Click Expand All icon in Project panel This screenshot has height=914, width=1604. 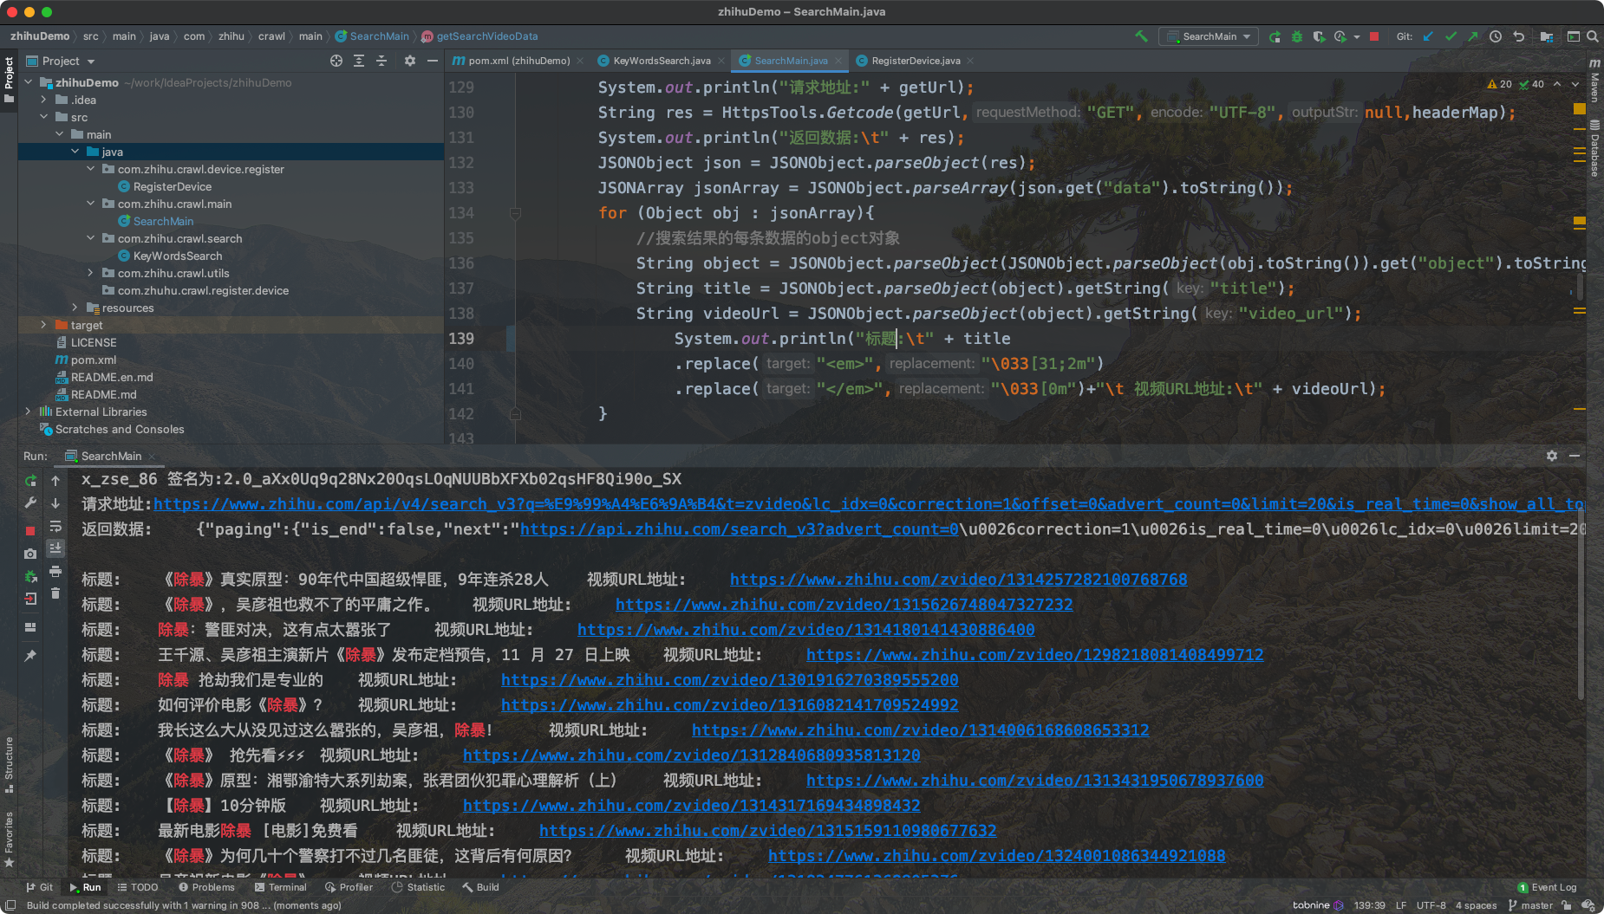(359, 61)
